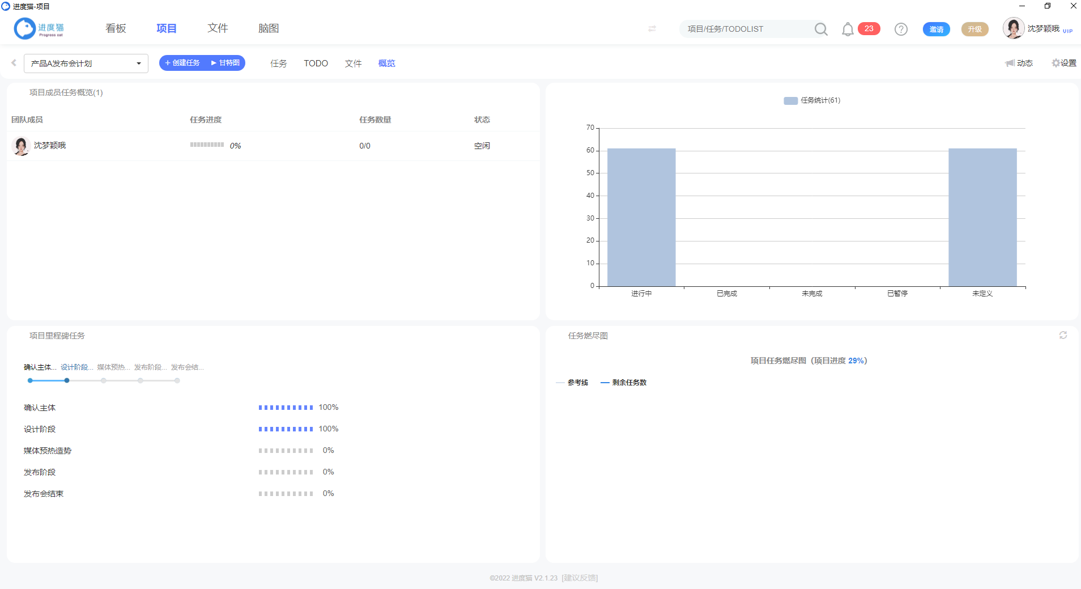
Task: Select the 确认主体 milestone dot
Action: pos(30,380)
